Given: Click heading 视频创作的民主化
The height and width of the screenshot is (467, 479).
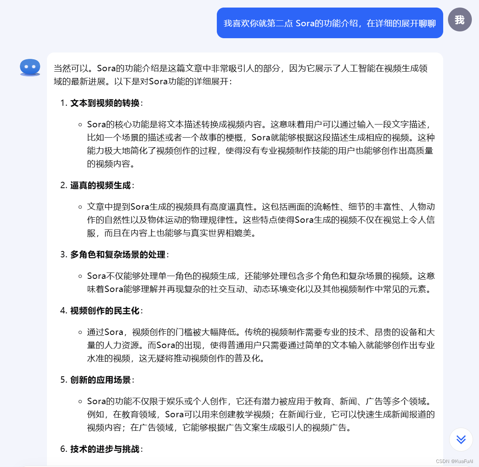Looking at the screenshot, I should (x=105, y=311).
